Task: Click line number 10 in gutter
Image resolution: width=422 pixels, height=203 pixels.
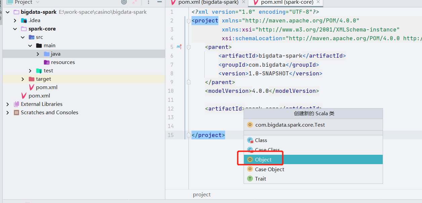Action: [170, 91]
